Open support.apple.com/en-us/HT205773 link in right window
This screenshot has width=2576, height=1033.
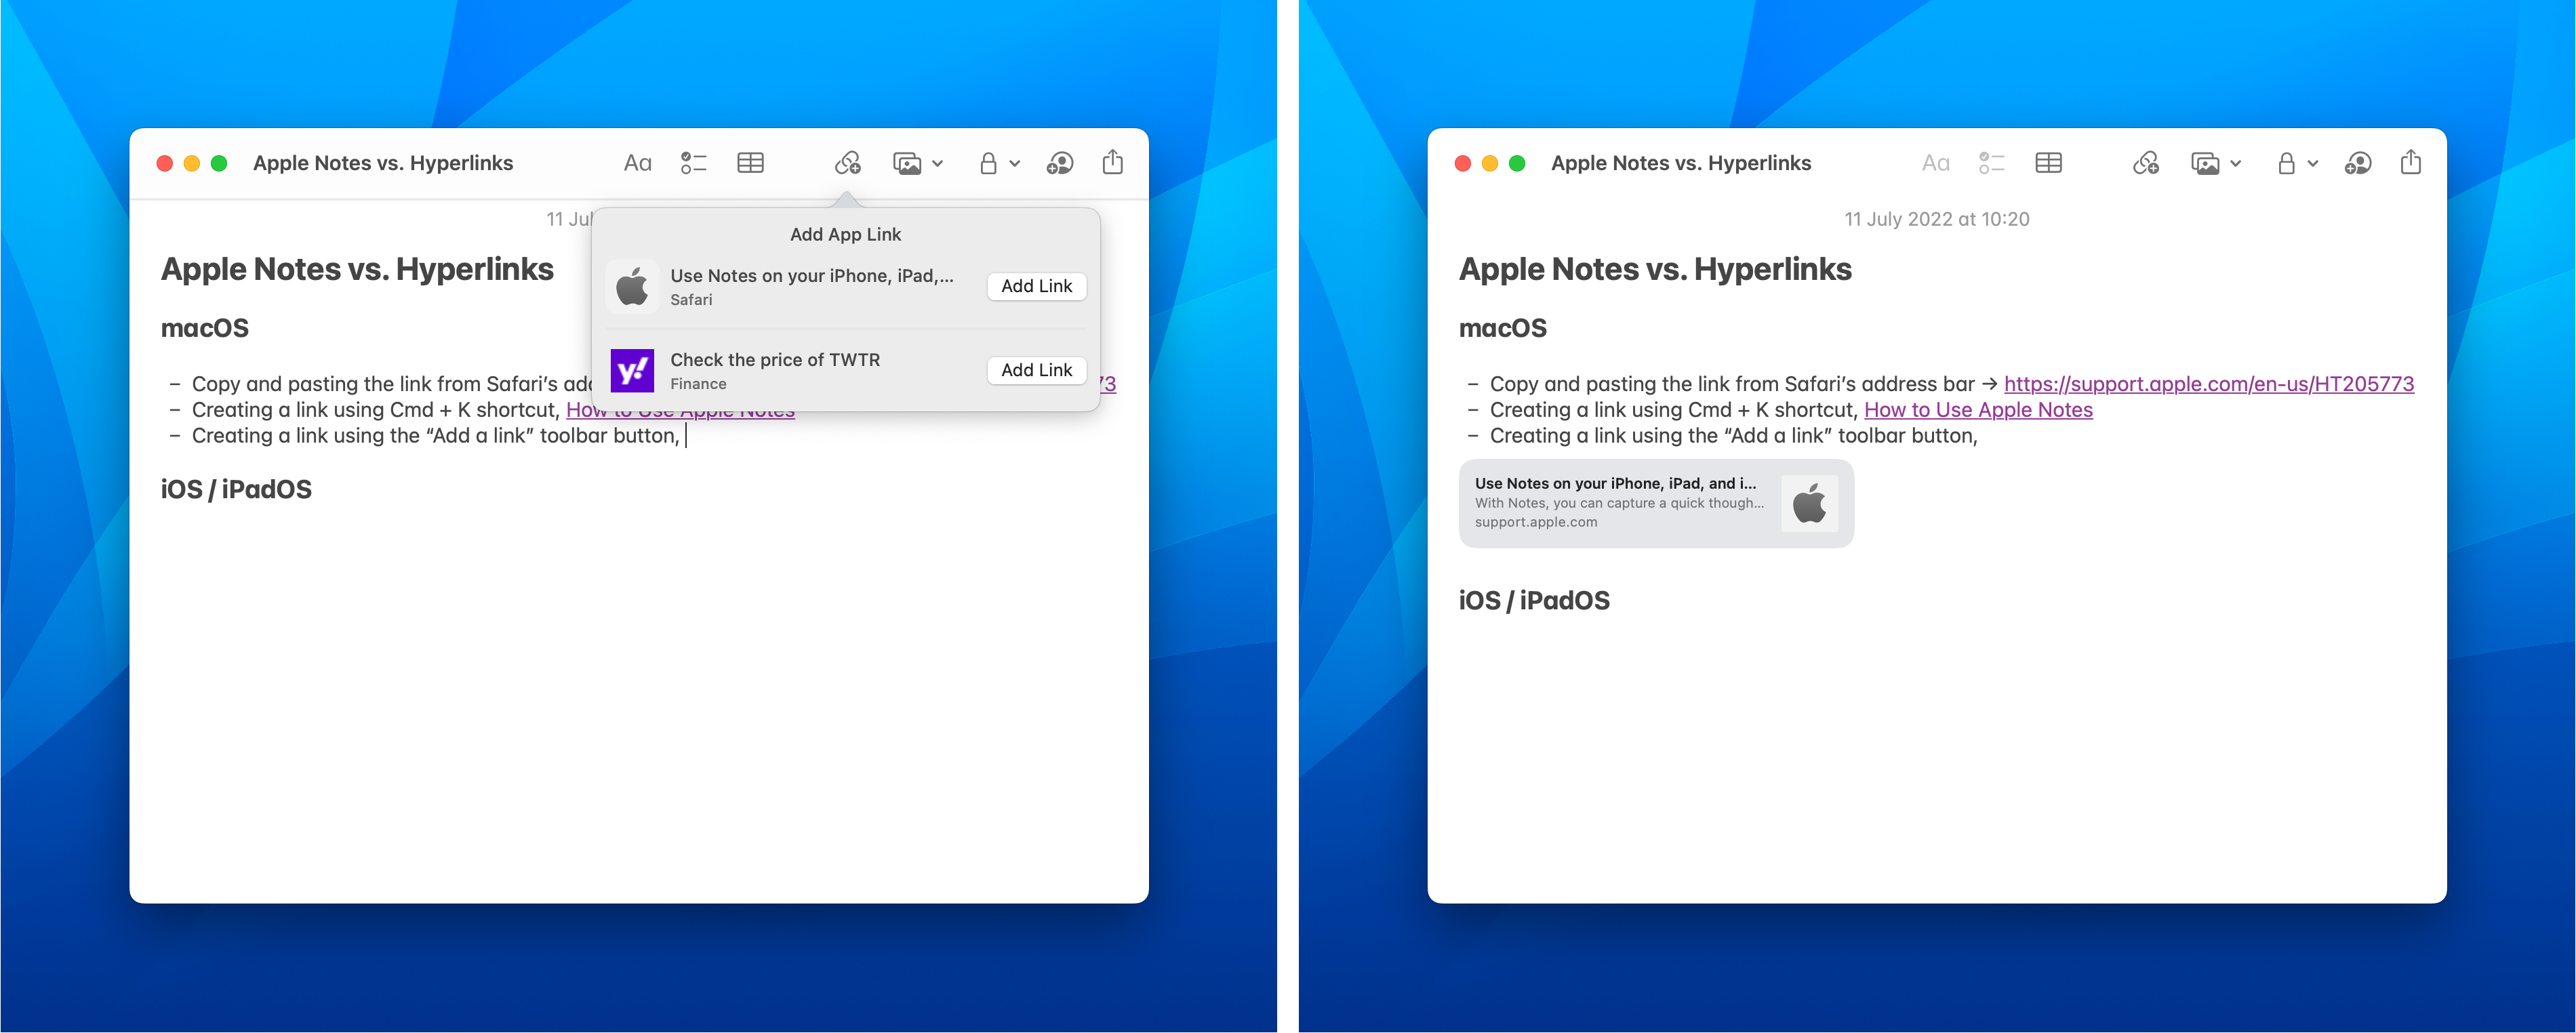(x=2208, y=384)
